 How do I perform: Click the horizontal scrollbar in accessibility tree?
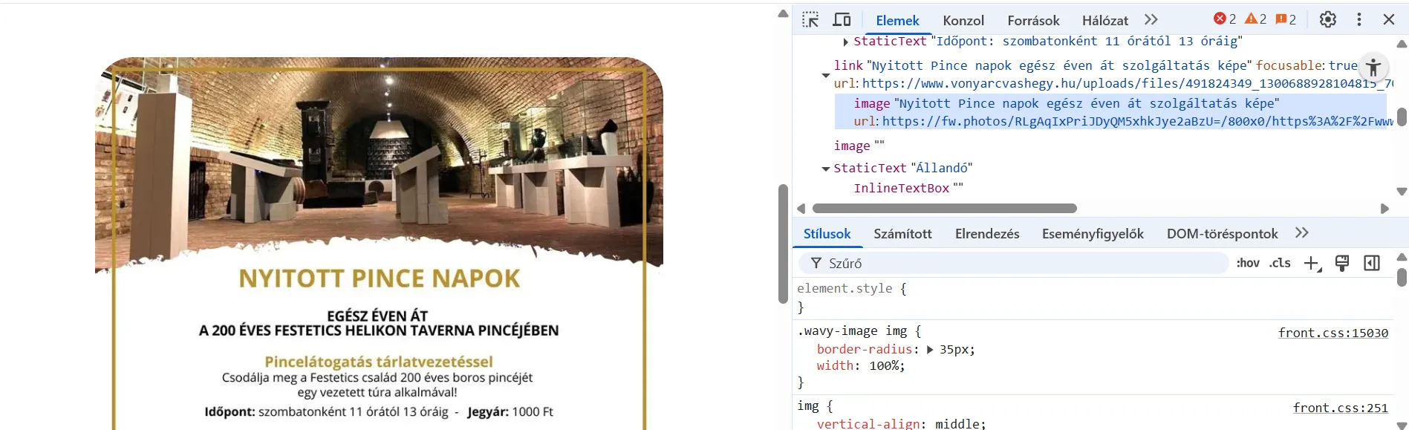coord(944,209)
